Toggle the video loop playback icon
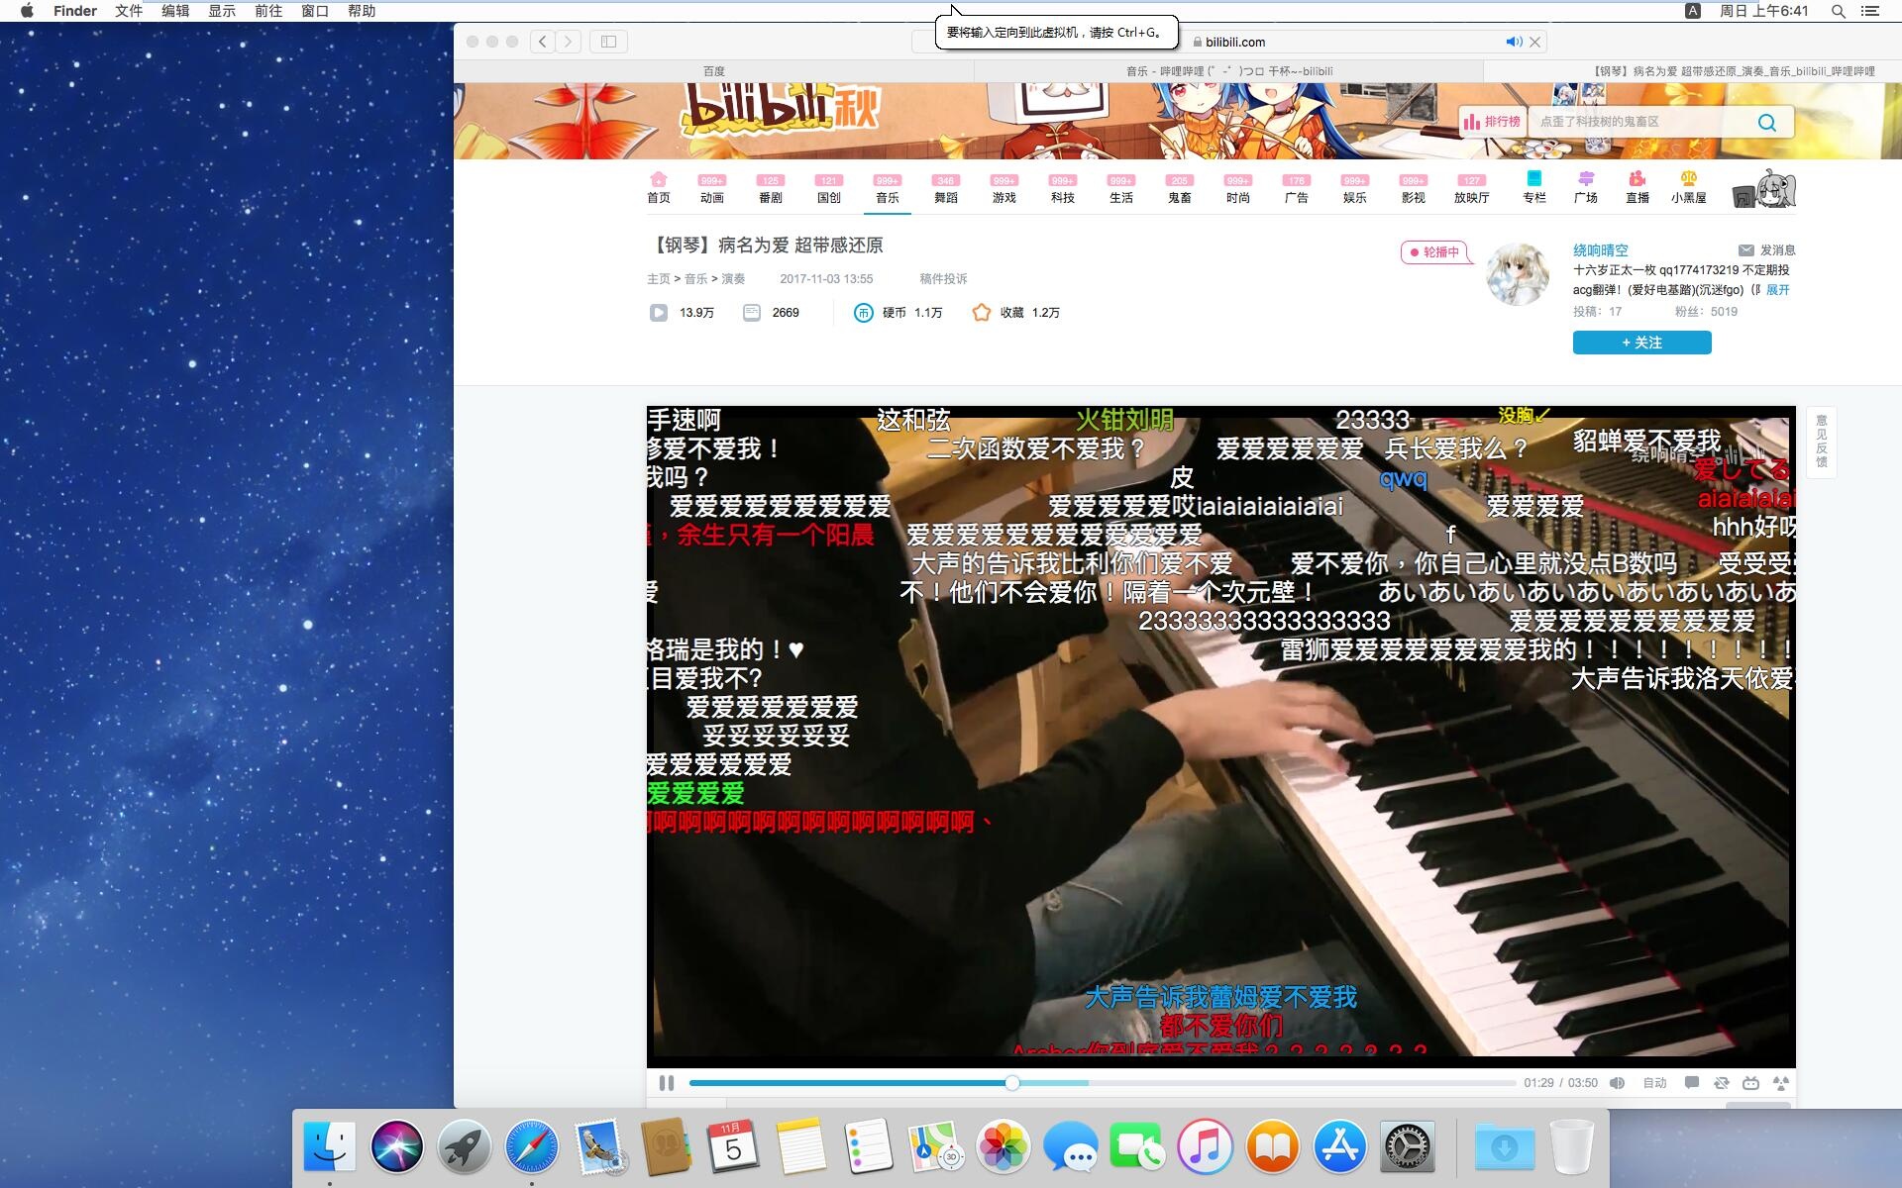The image size is (1902, 1188). (x=1722, y=1083)
